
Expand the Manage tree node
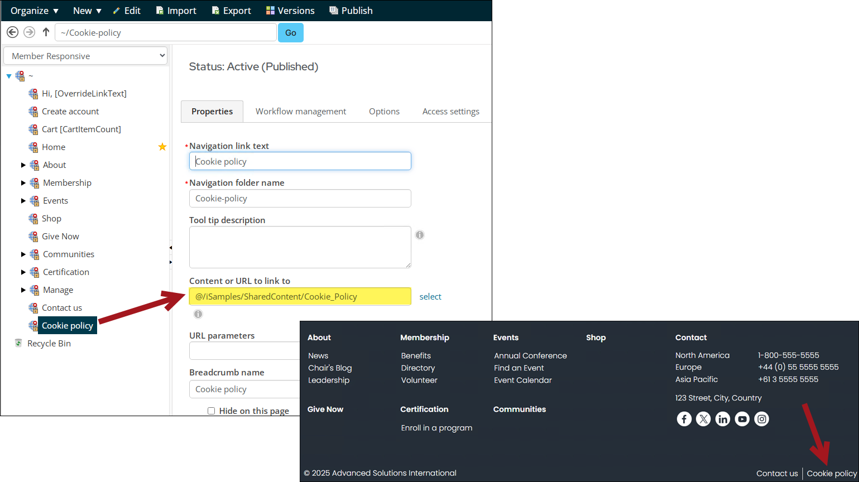23,290
